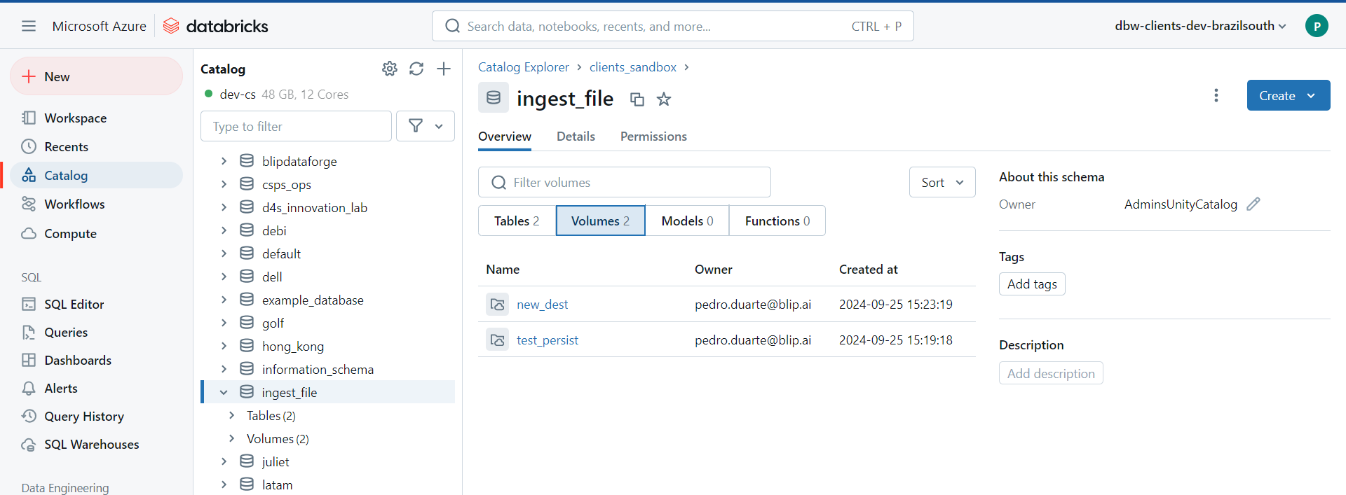Show the Functions 0 list

click(x=777, y=221)
